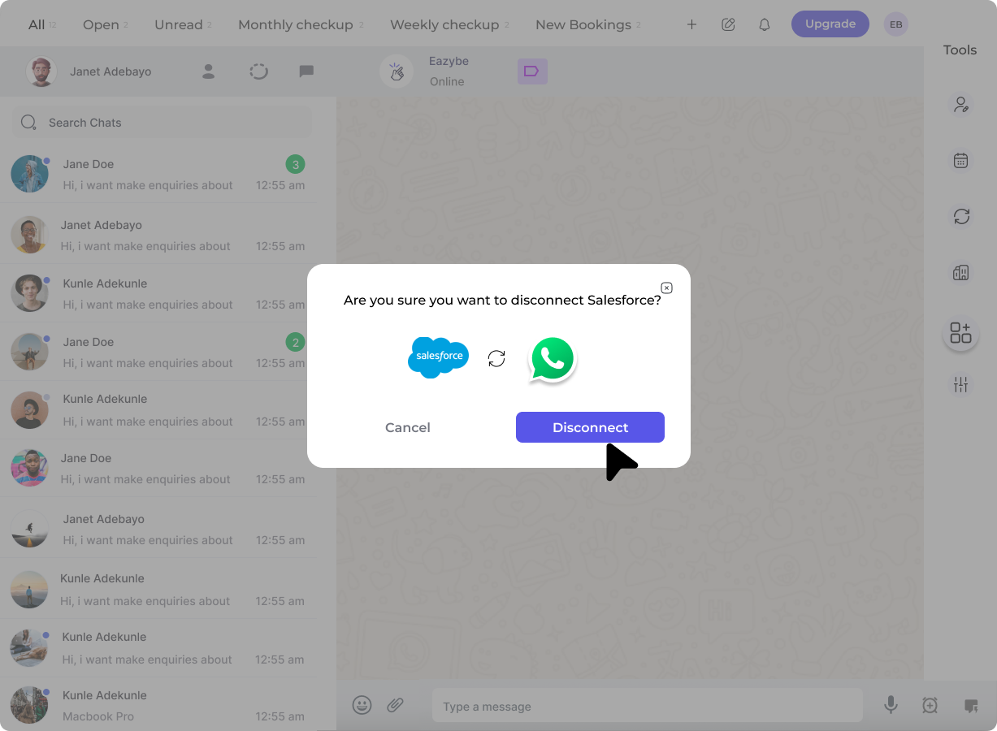997x731 pixels.
Task: Open the calendar scheduler tool
Action: tap(960, 160)
